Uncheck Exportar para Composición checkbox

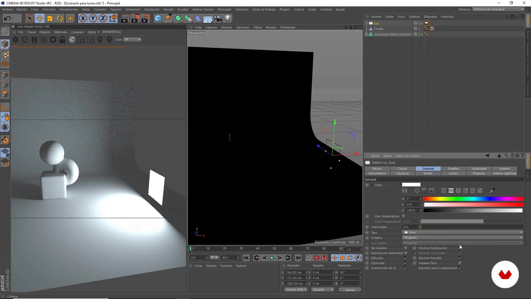coord(460,268)
